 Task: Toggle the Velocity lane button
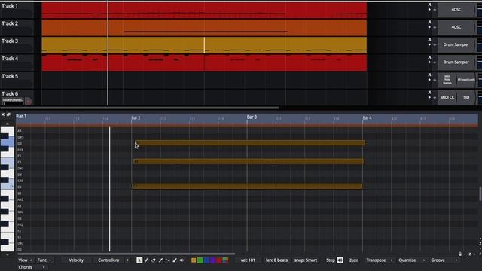click(x=76, y=260)
